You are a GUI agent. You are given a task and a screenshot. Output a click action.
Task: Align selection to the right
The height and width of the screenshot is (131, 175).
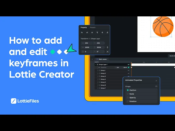[87, 32]
